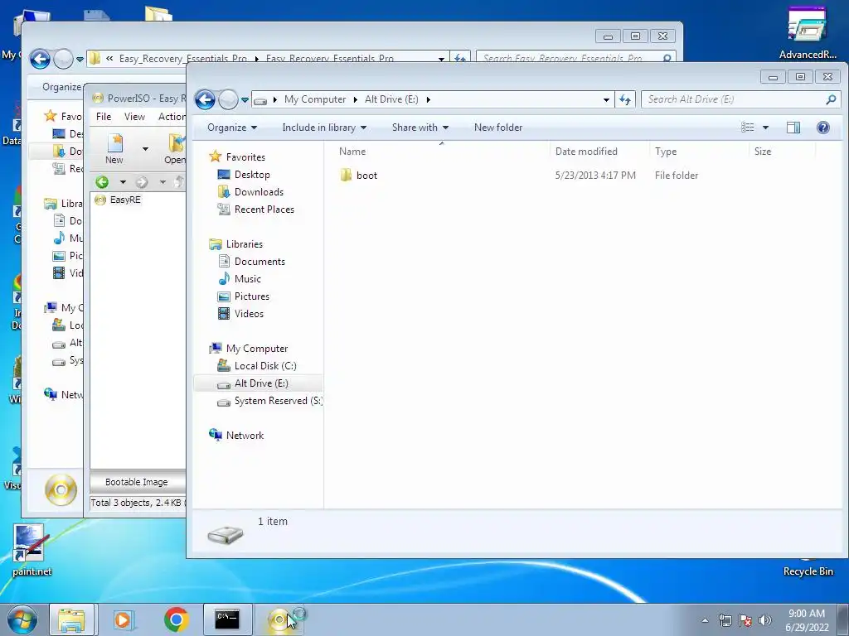Image resolution: width=849 pixels, height=636 pixels.
Task: Open Include in library dropdown
Action: 324,128
